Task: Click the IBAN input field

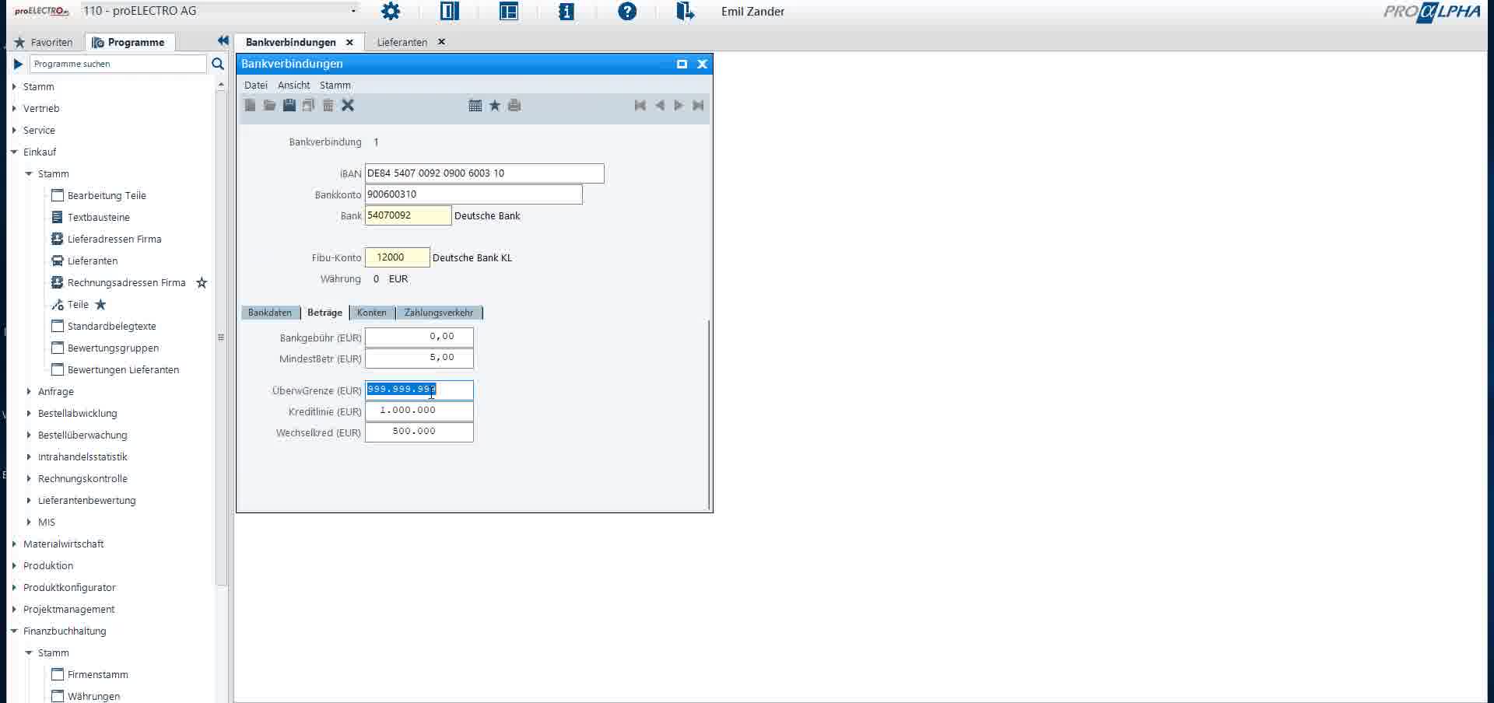Action: point(484,173)
